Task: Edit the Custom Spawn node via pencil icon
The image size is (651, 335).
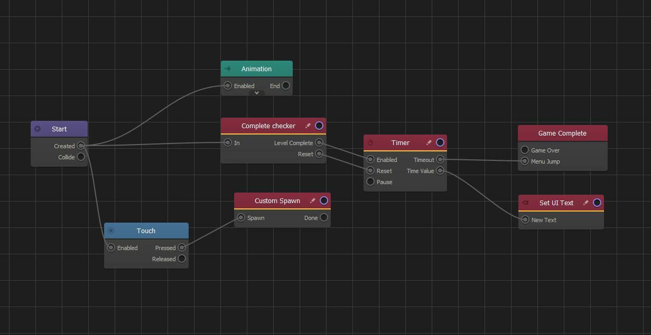Action: 313,200
